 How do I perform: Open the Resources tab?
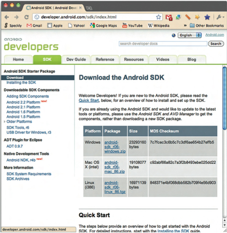[134, 60]
